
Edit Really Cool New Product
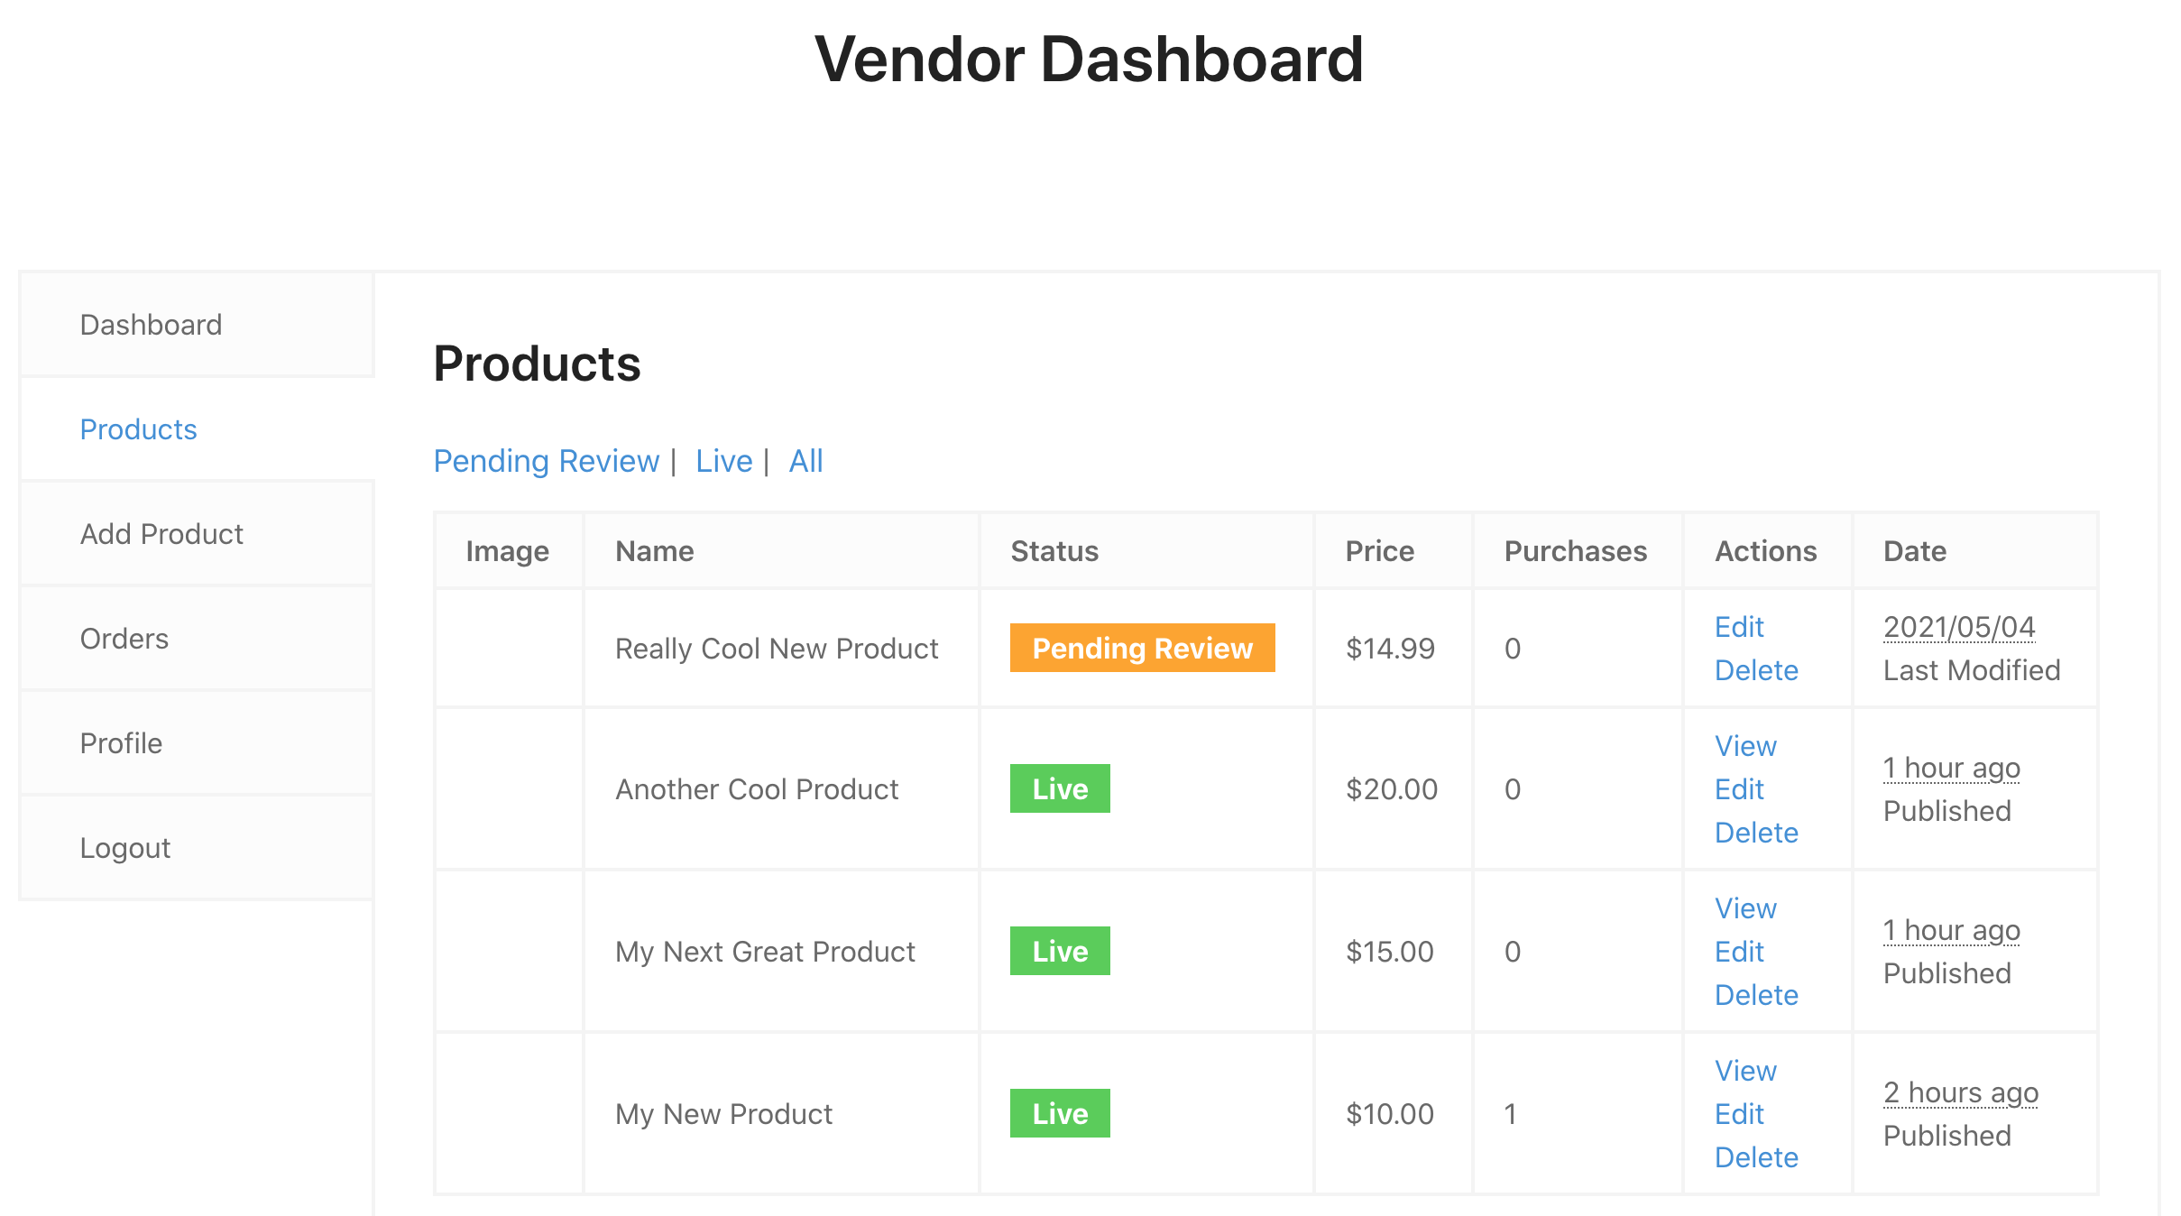(x=1739, y=627)
